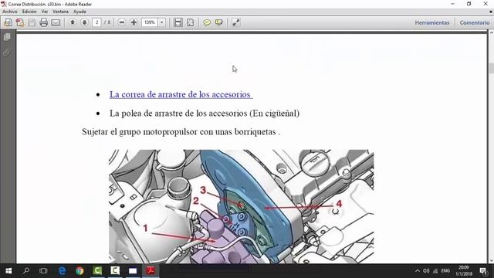The image size is (494, 278).
Task: Close the document with small X
Action: [491, 12]
